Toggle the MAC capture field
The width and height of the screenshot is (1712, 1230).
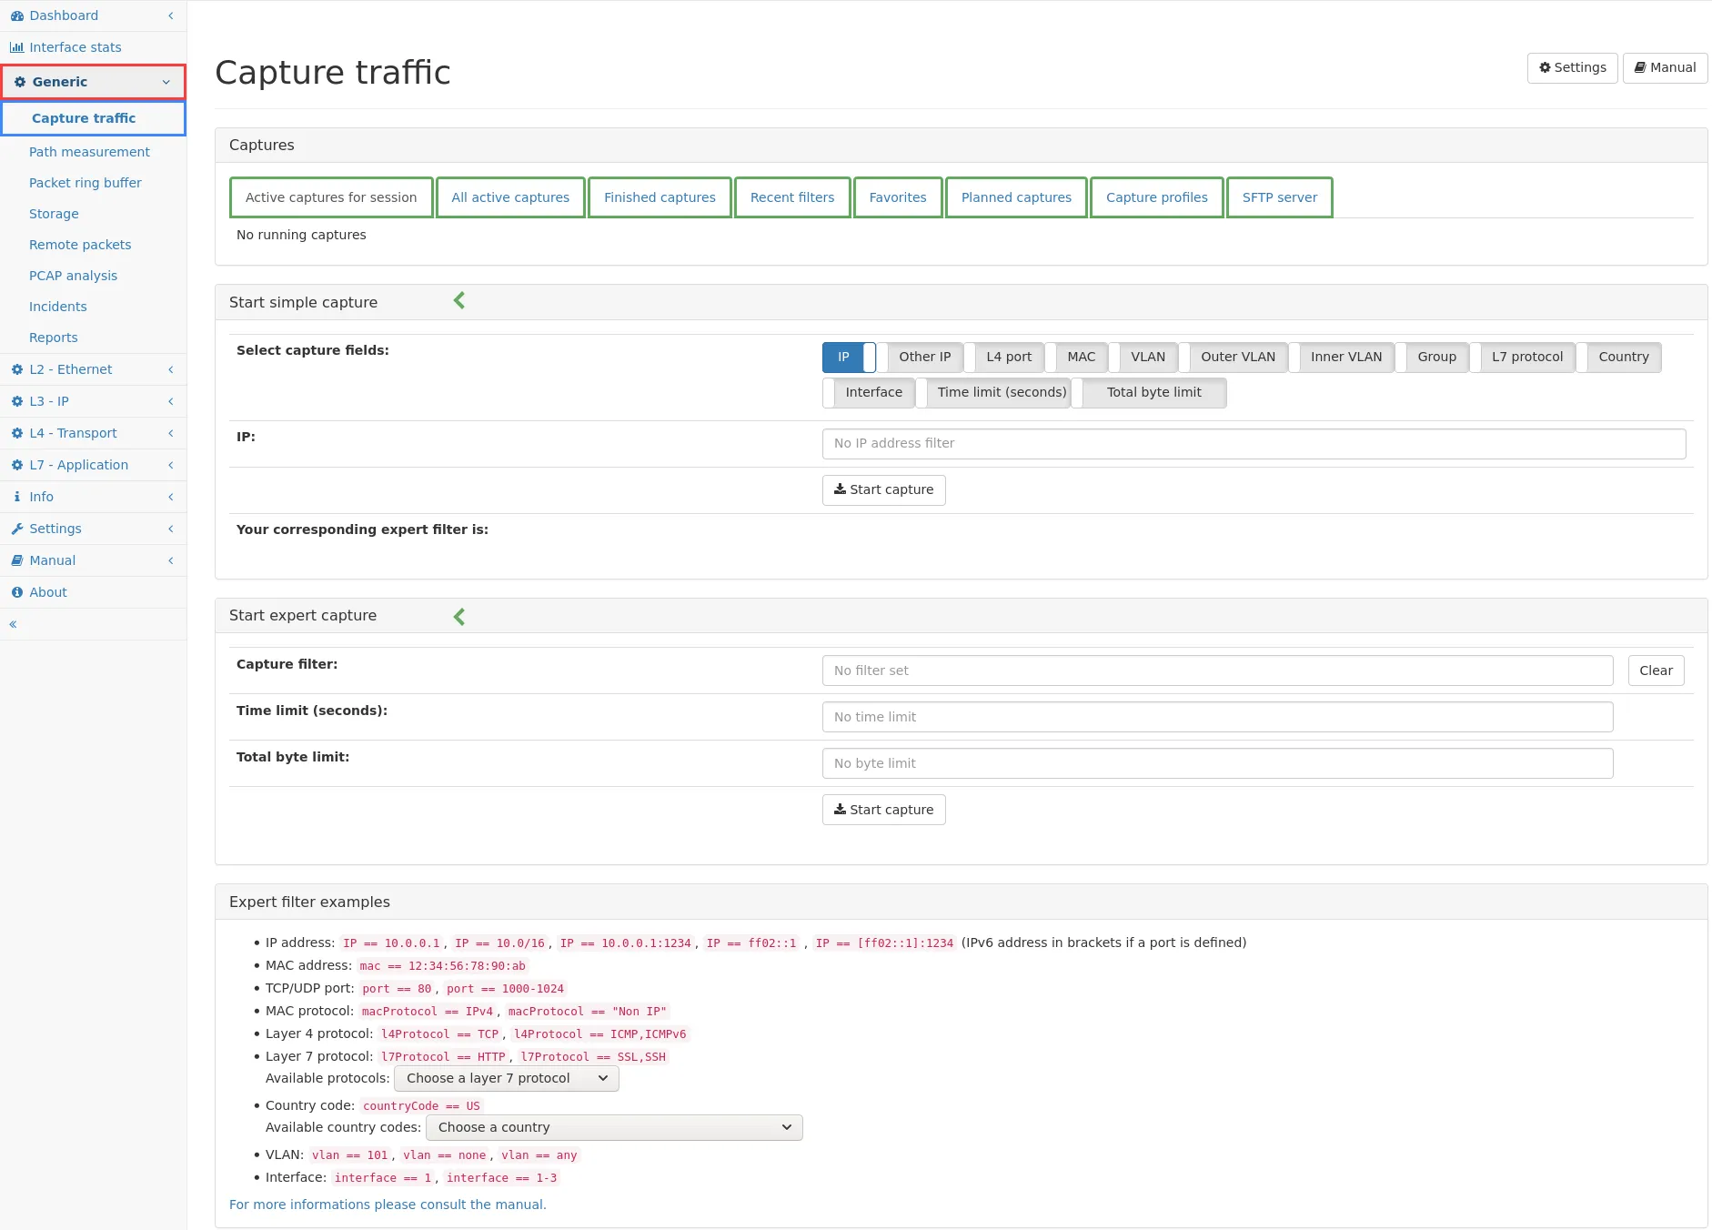click(1081, 357)
